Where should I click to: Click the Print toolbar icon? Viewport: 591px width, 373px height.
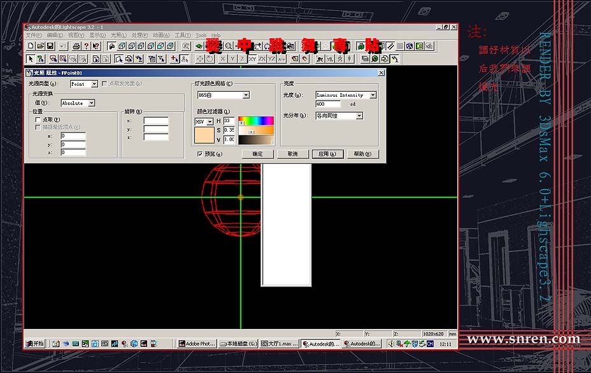(76, 46)
